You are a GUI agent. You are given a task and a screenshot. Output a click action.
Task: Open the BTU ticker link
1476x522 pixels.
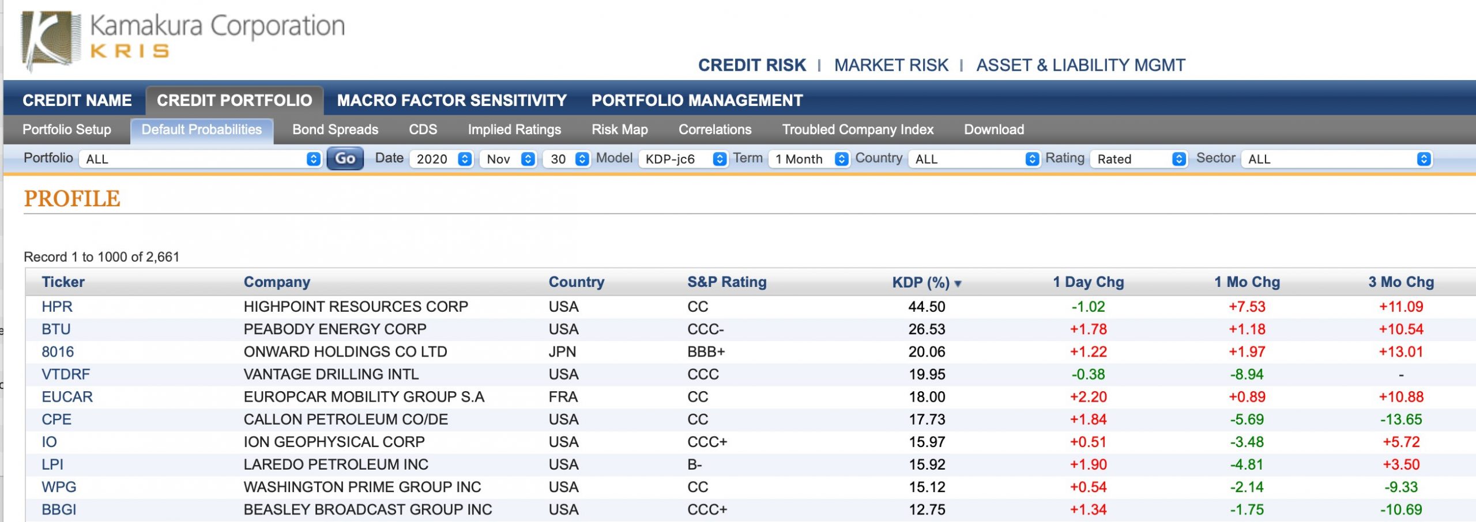pos(56,329)
